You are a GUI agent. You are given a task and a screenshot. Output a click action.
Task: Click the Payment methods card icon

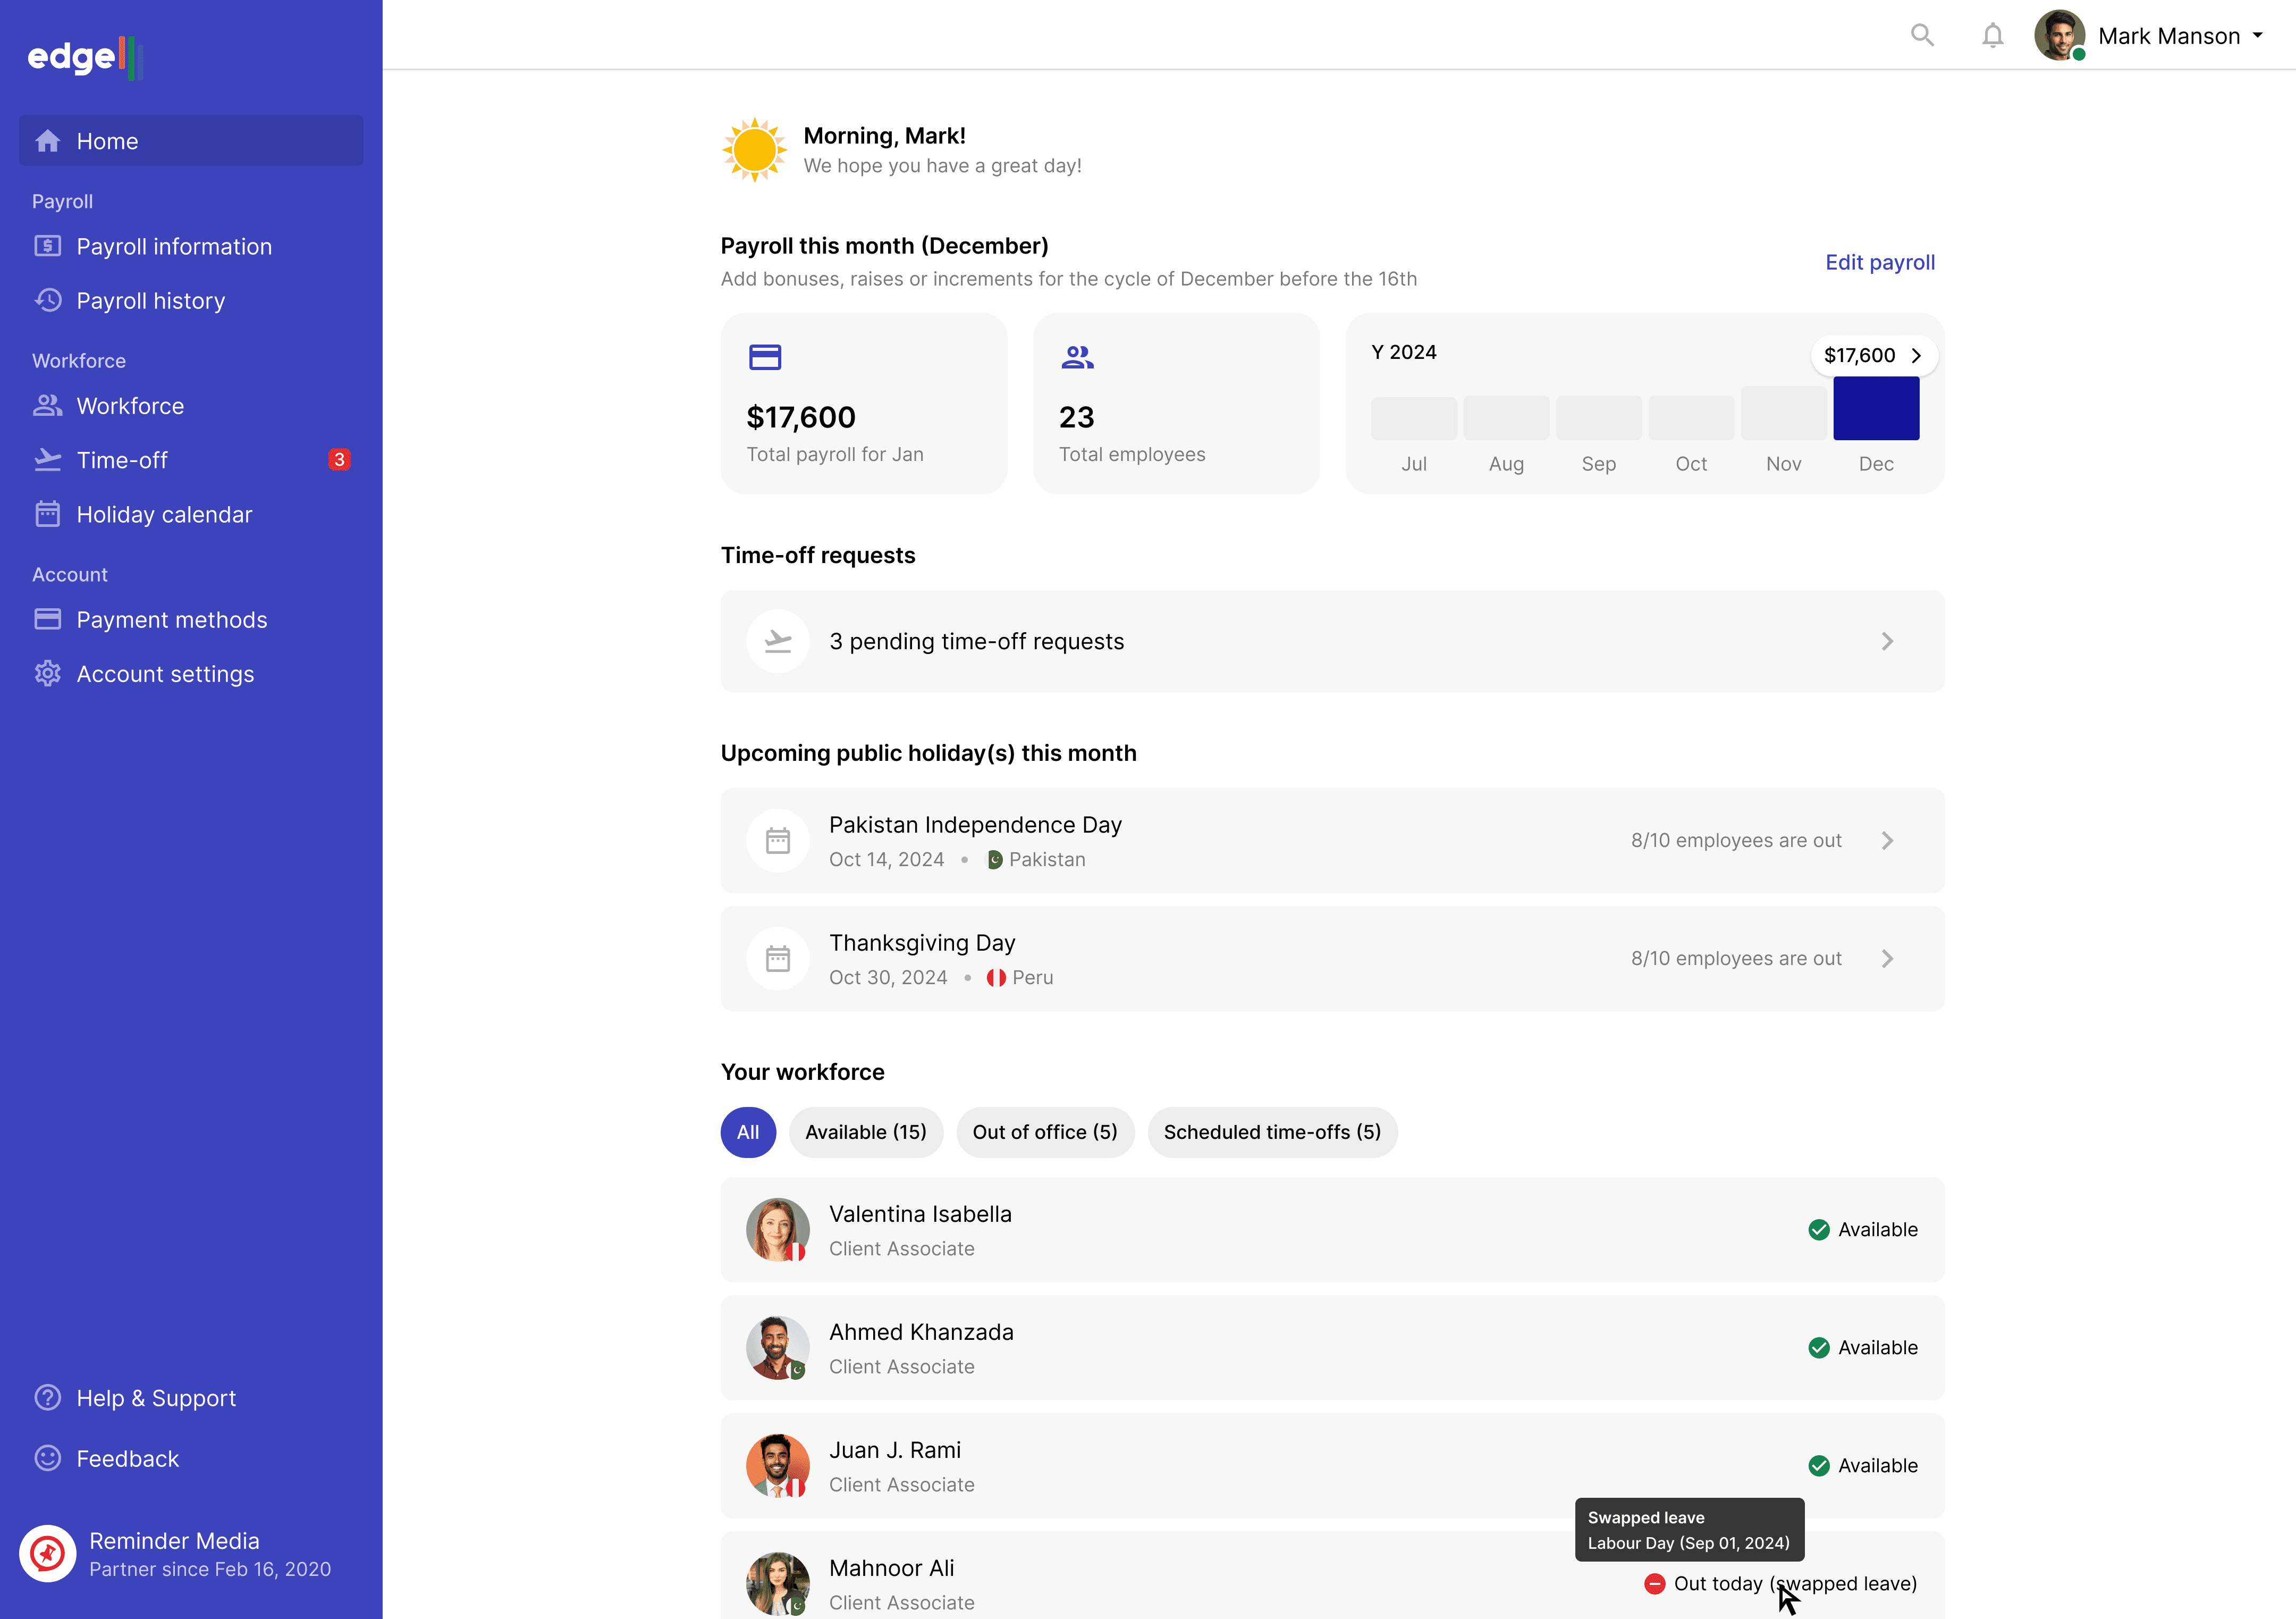pyautogui.click(x=48, y=619)
